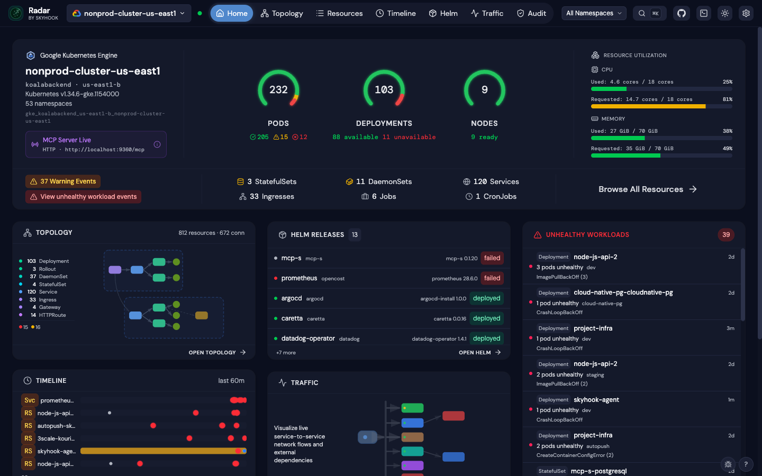
Task: Open the settings gear icon
Action: click(x=746, y=13)
